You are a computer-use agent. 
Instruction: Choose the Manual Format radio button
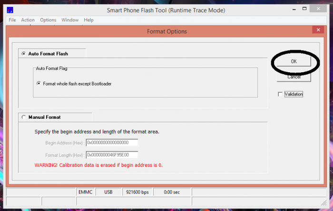(24, 117)
